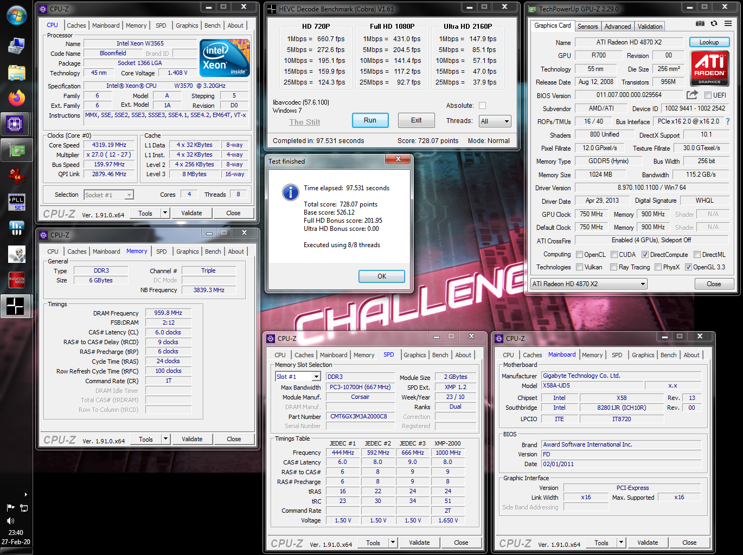Screen dimensions: 743x555
Task: Confirm the Test finished dialog with OK
Action: (382, 276)
